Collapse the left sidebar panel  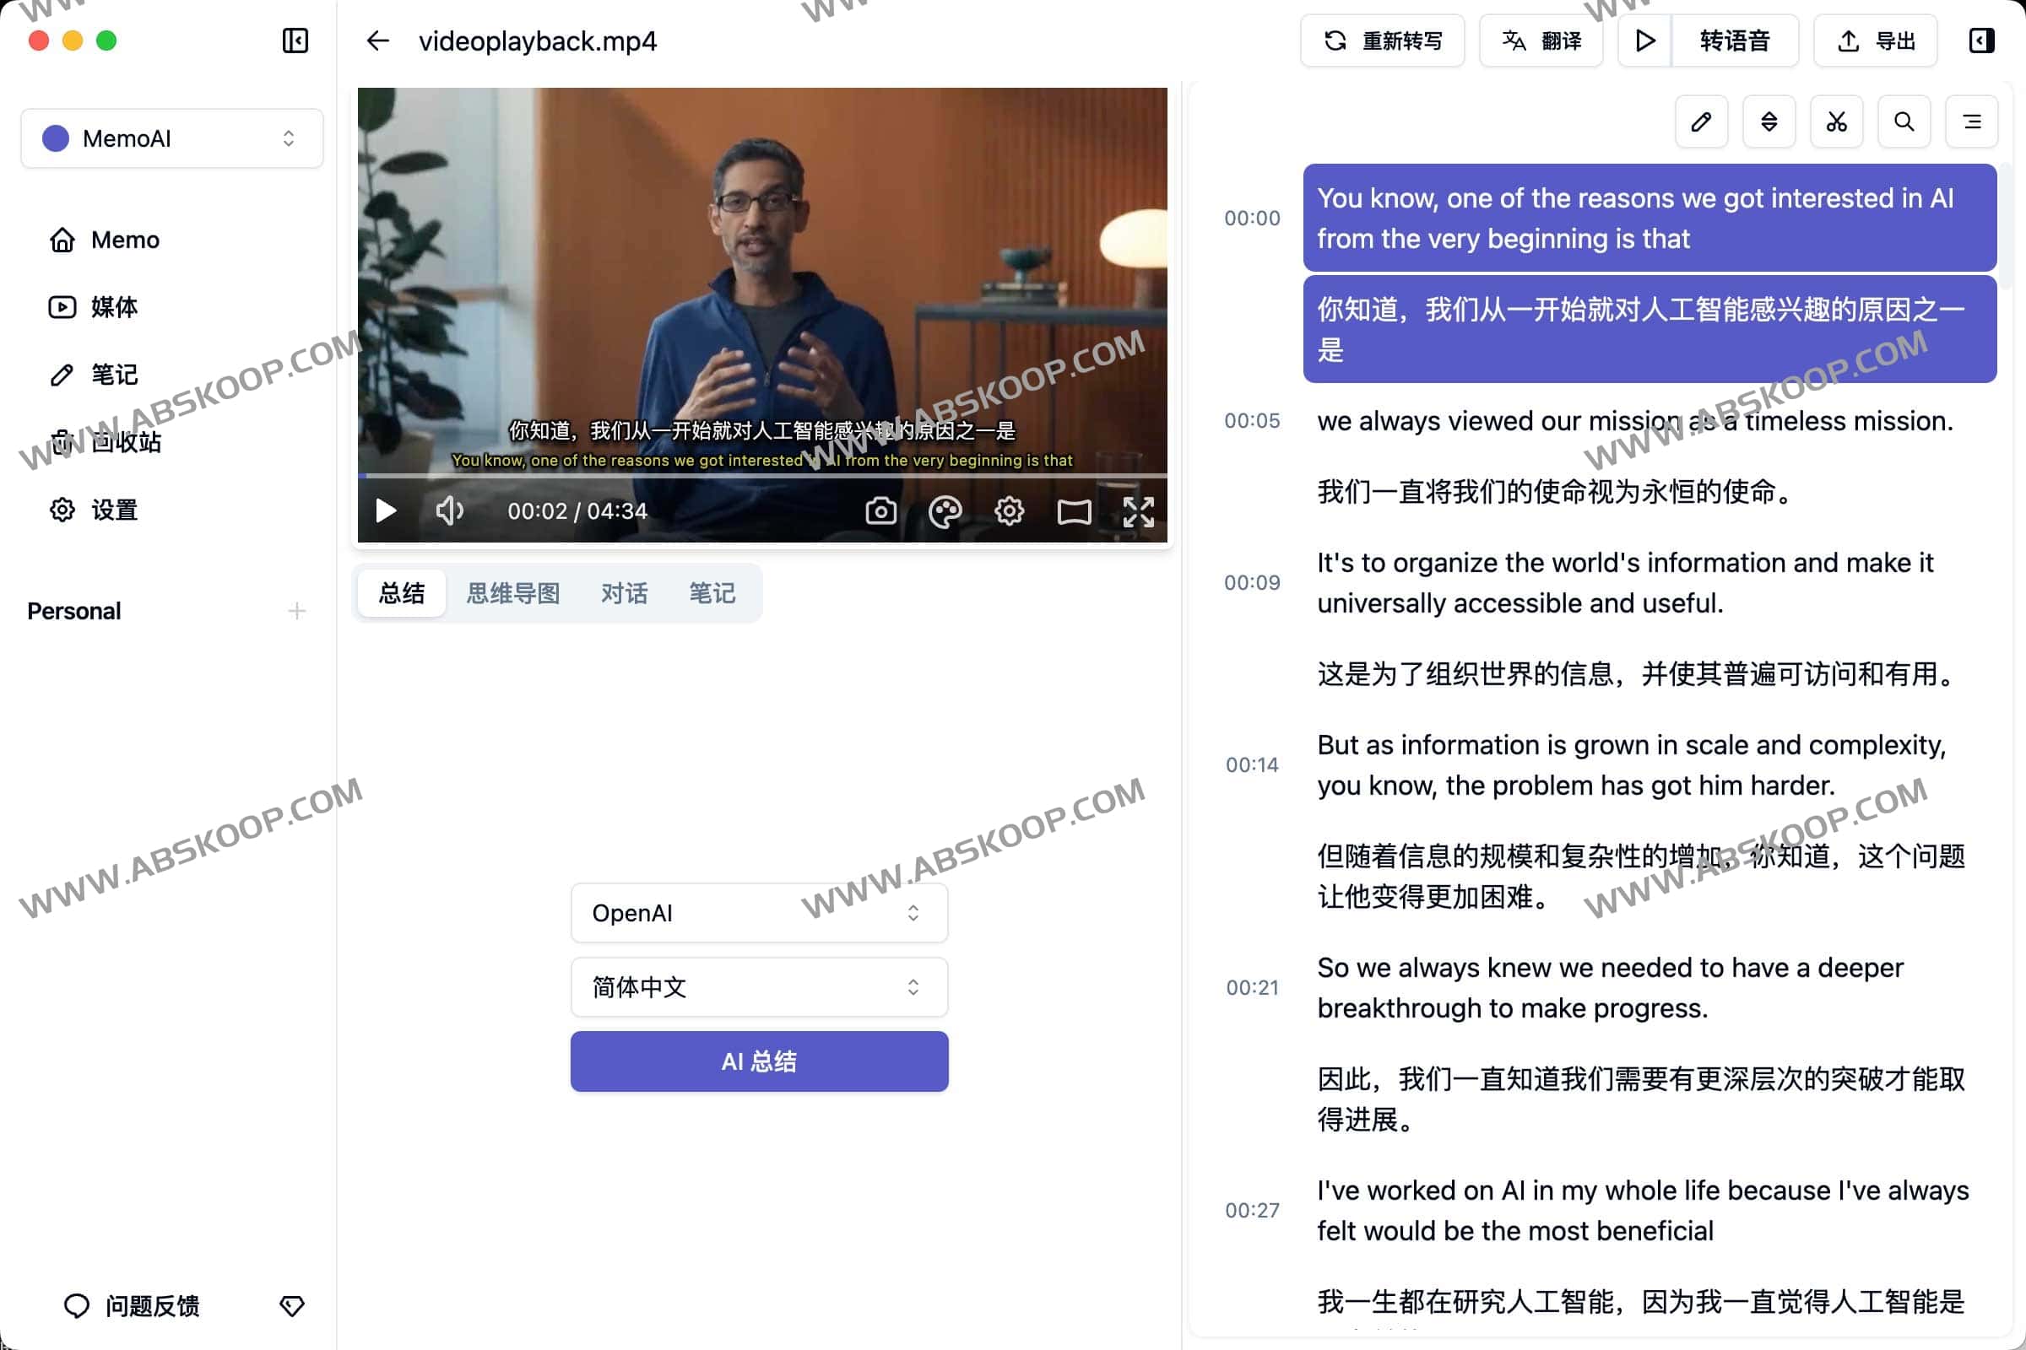pos(294,40)
